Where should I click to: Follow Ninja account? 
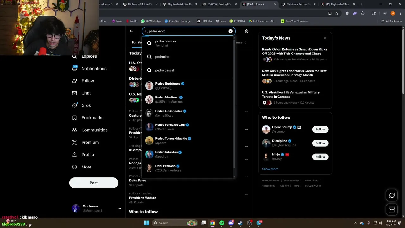(x=320, y=157)
